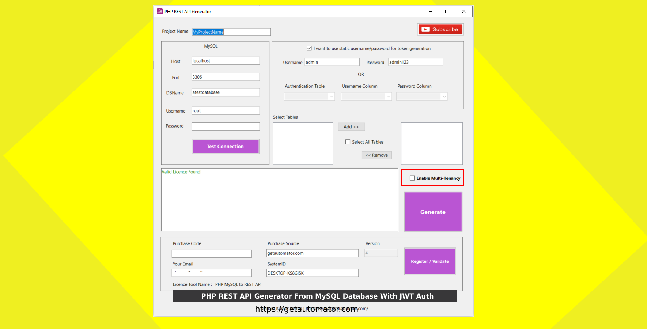Viewport: 647px width, 329px height.
Task: Enable the Multi-Tenancy checkbox
Action: [x=412, y=178]
